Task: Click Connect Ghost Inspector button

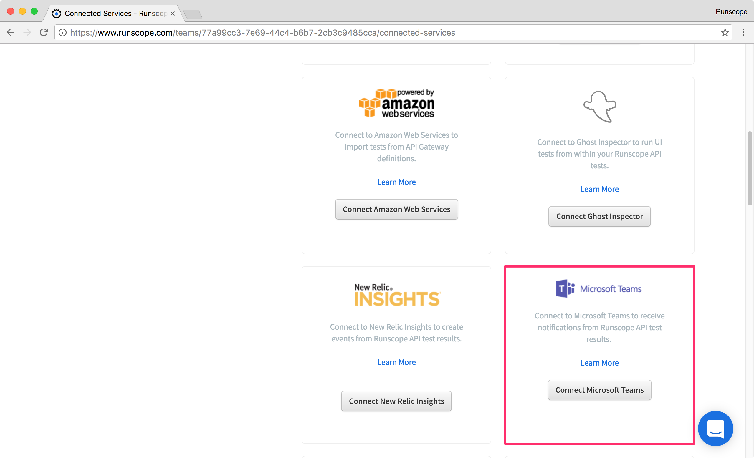Action: (x=599, y=216)
